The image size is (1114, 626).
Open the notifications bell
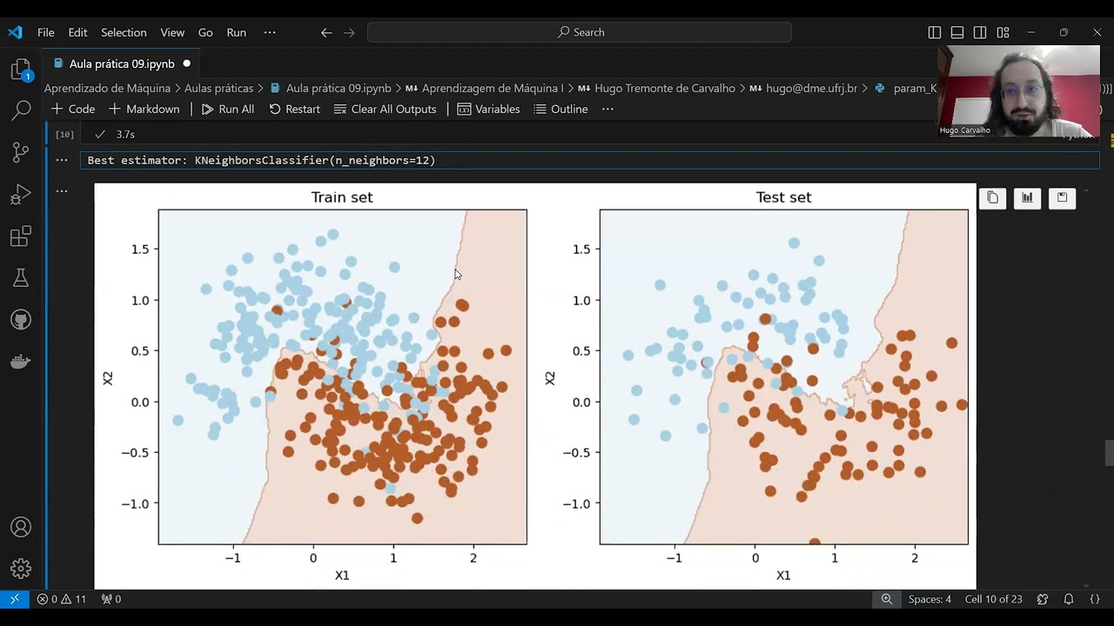pyautogui.click(x=1069, y=599)
